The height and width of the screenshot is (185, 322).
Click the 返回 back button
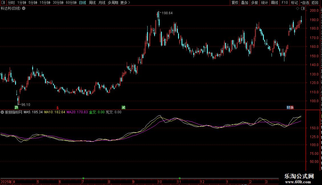click(x=315, y=3)
